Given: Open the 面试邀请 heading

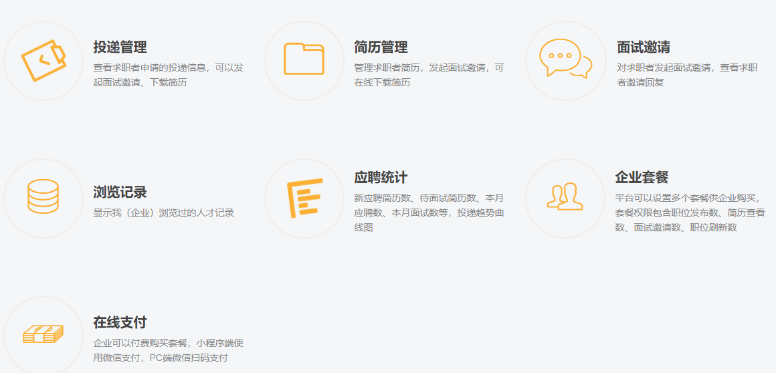Looking at the screenshot, I should [644, 47].
